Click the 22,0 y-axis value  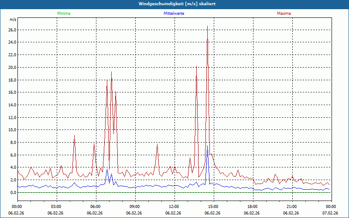tap(12, 55)
